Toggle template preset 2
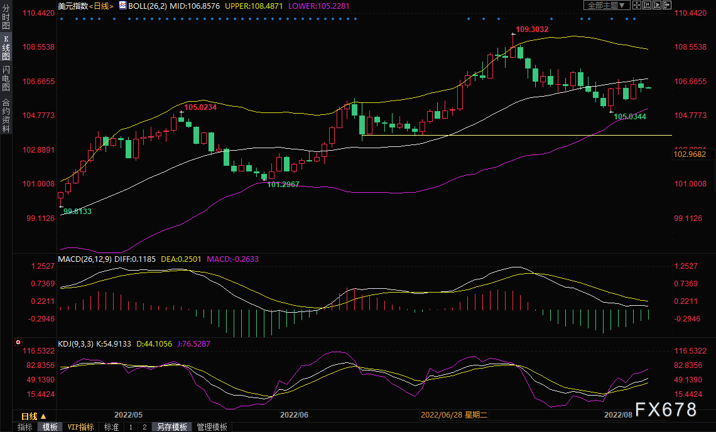This screenshot has height=432, width=716. point(144,427)
